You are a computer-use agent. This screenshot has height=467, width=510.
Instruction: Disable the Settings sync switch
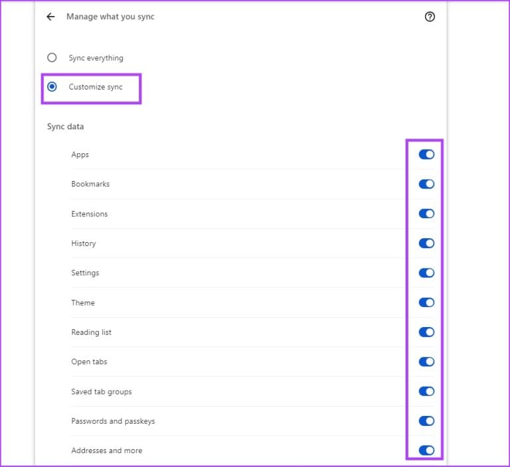click(x=426, y=273)
